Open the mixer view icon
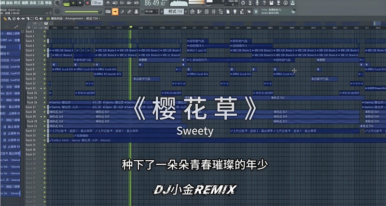The width and height of the screenshot is (386, 206). [x=213, y=11]
